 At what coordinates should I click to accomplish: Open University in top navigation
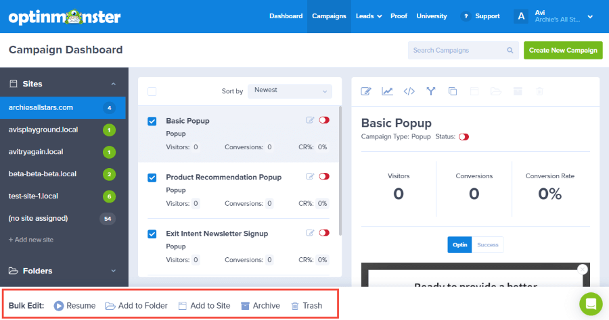432,16
